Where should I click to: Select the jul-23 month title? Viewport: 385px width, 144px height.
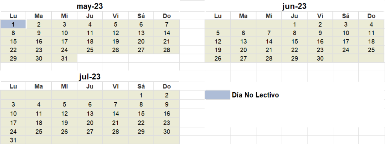pyautogui.click(x=89, y=76)
